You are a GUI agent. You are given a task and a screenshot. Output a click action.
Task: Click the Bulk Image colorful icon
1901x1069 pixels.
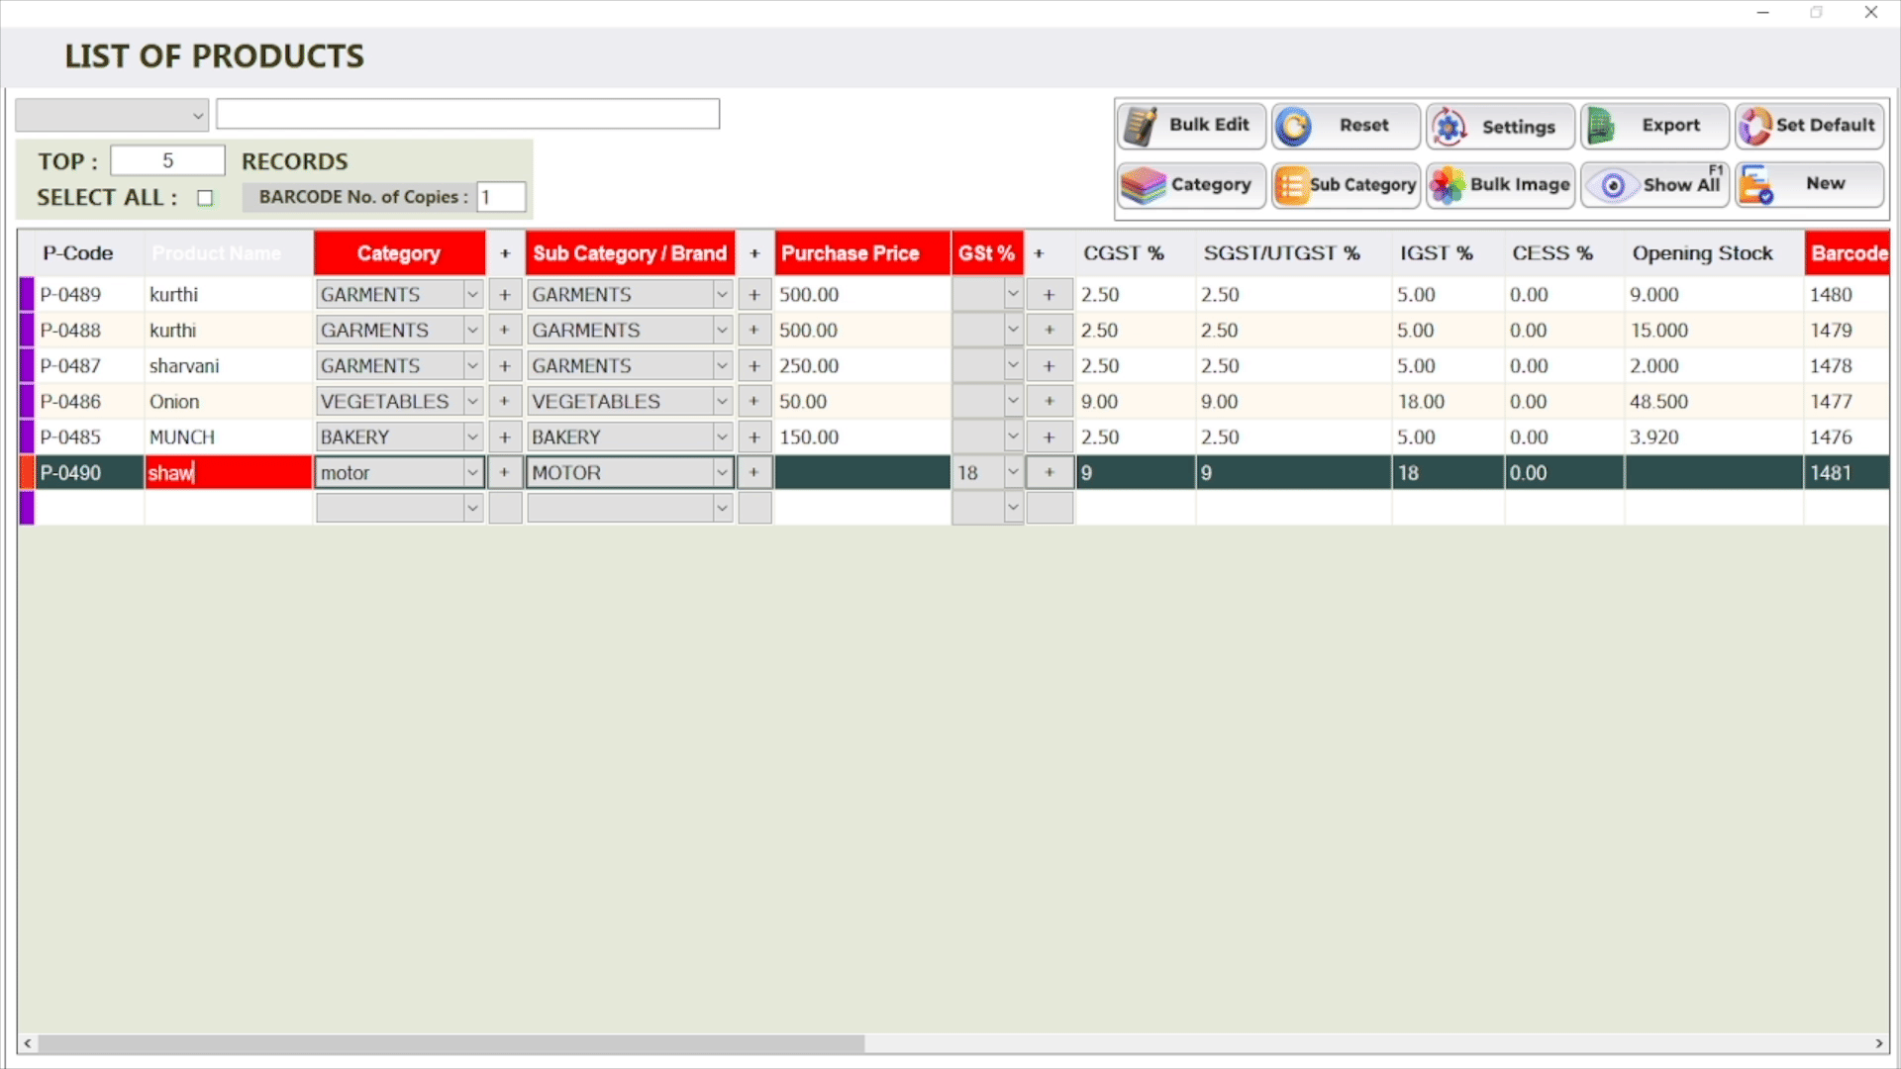click(x=1448, y=185)
